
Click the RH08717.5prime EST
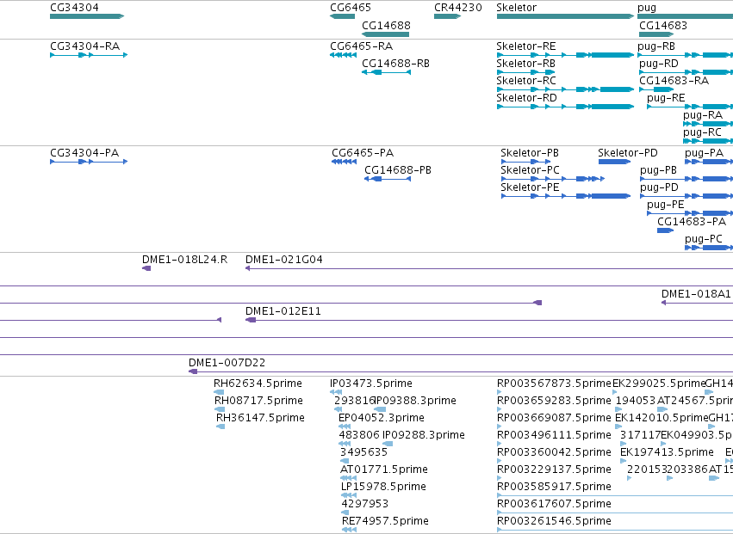click(220, 410)
